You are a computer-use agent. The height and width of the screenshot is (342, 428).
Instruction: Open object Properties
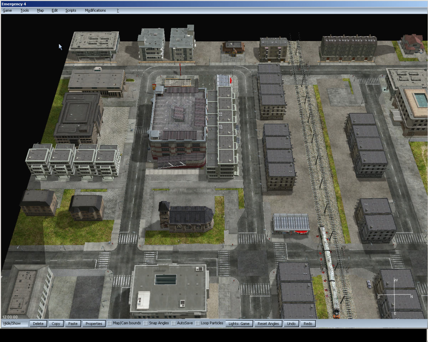point(94,323)
